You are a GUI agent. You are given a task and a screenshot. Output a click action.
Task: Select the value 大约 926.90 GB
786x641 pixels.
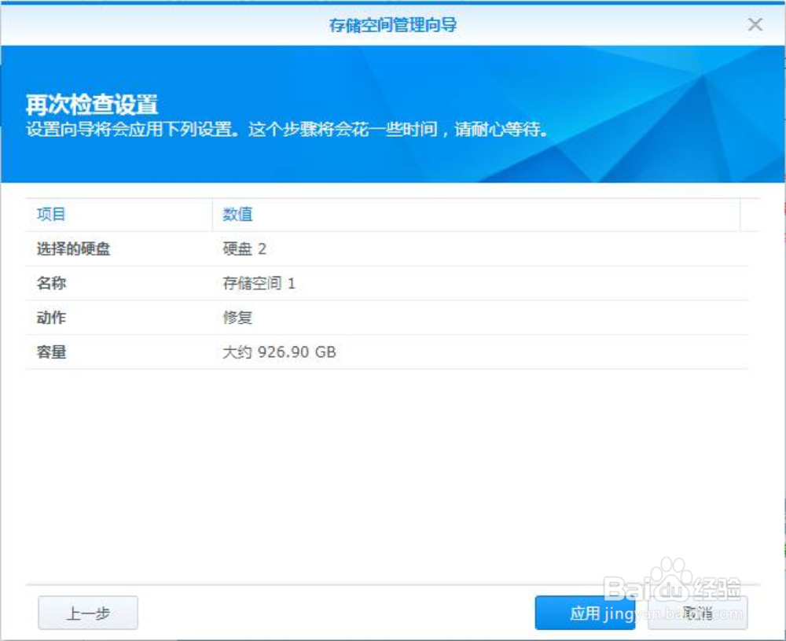pyautogui.click(x=279, y=352)
